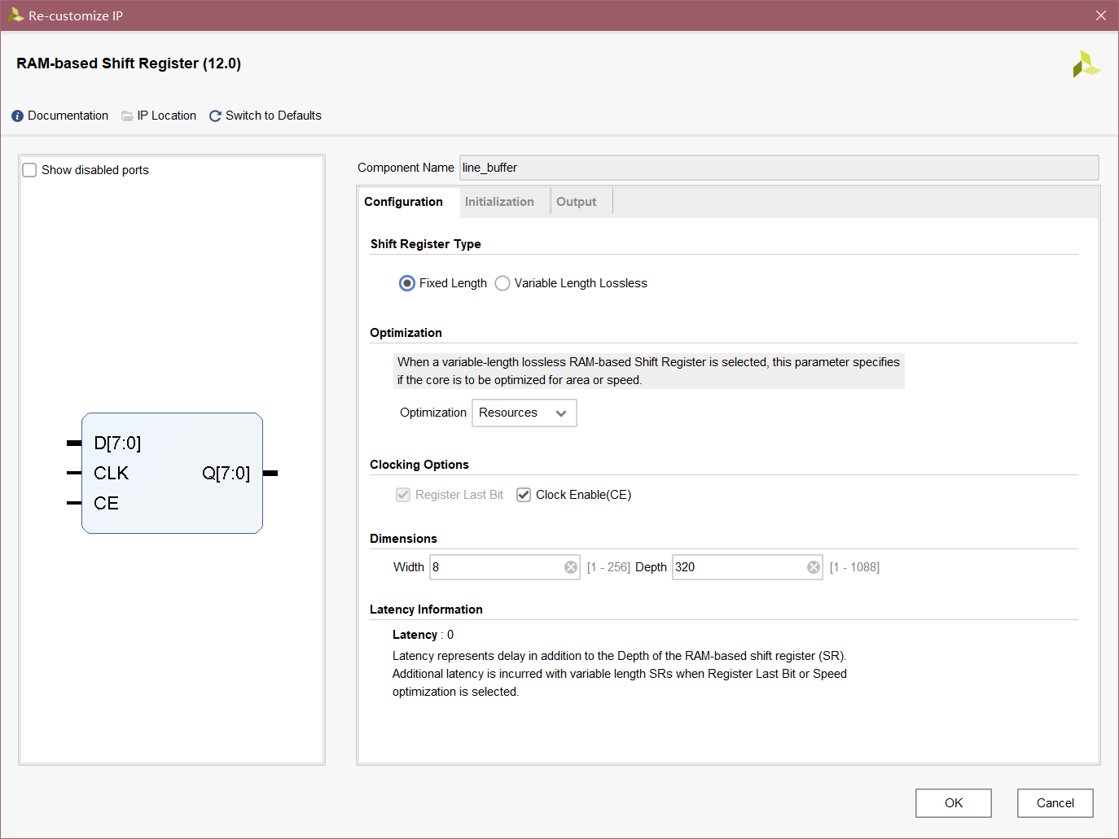
Task: Click the OK button
Action: (x=954, y=803)
